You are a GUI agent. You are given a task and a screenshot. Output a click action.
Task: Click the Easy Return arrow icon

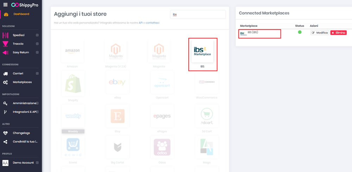click(x=6, y=53)
